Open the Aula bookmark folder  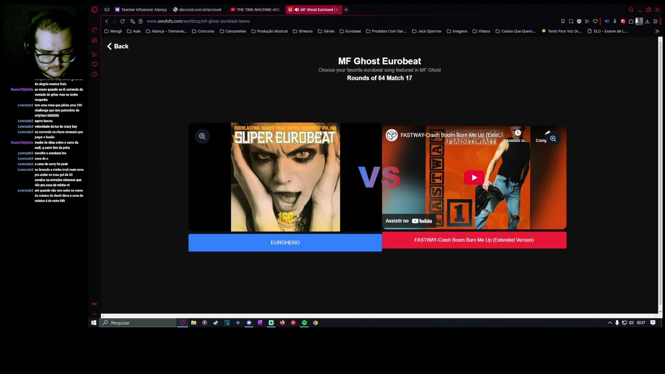coord(134,31)
